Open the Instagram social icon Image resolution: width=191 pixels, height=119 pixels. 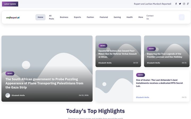[184, 4]
